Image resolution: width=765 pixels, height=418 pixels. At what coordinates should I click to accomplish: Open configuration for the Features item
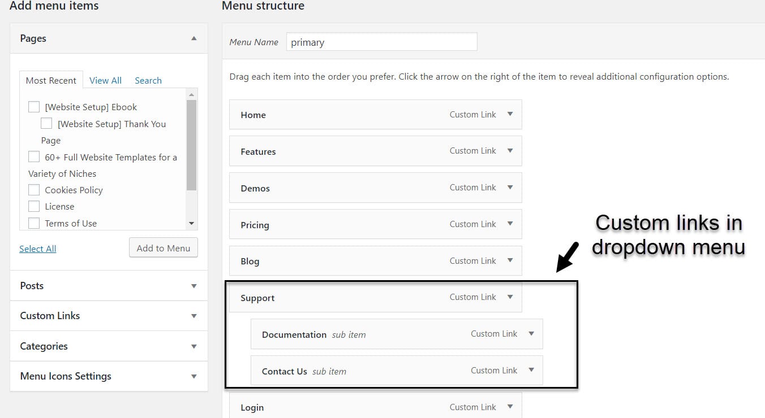[x=510, y=151]
